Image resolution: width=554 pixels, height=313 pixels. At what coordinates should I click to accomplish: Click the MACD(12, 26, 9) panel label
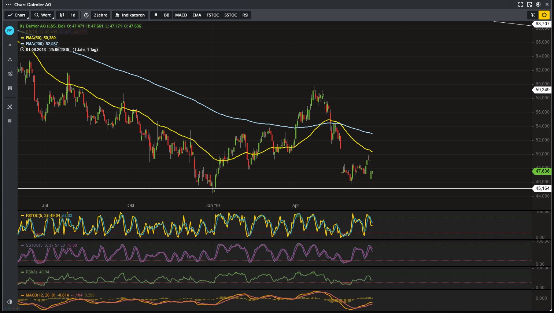(x=41, y=295)
